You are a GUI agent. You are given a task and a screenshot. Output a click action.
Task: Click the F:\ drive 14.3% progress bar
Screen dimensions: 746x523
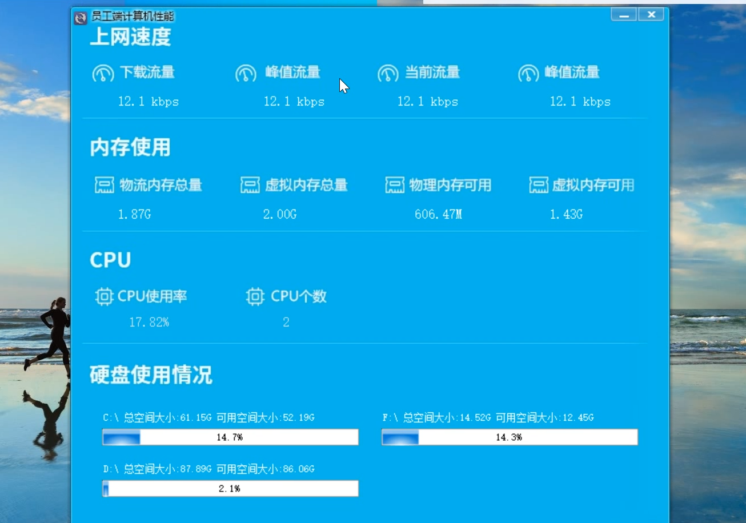(x=509, y=437)
